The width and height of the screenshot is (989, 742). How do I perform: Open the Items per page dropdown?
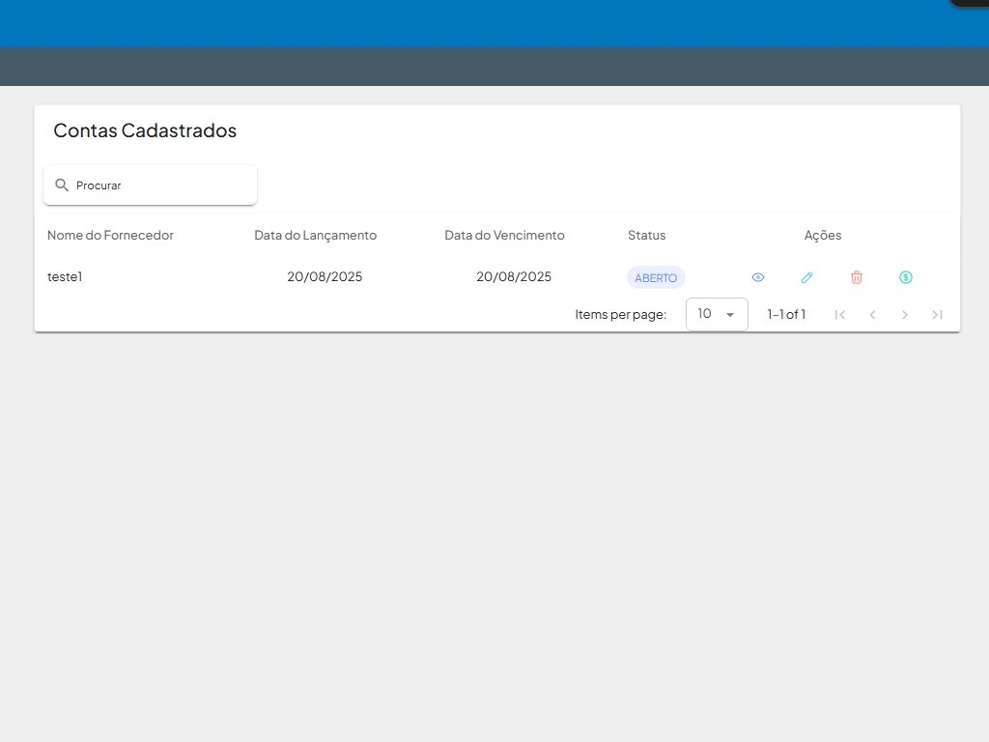pyautogui.click(x=717, y=314)
